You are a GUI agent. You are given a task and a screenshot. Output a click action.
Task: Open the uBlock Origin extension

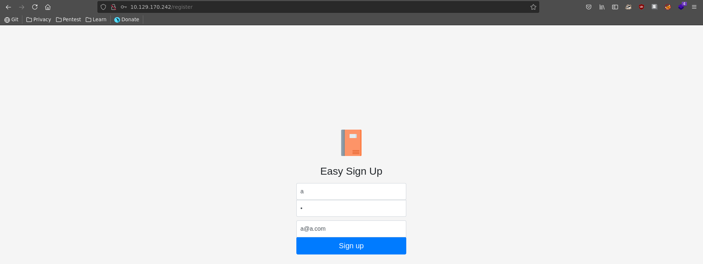(x=641, y=7)
